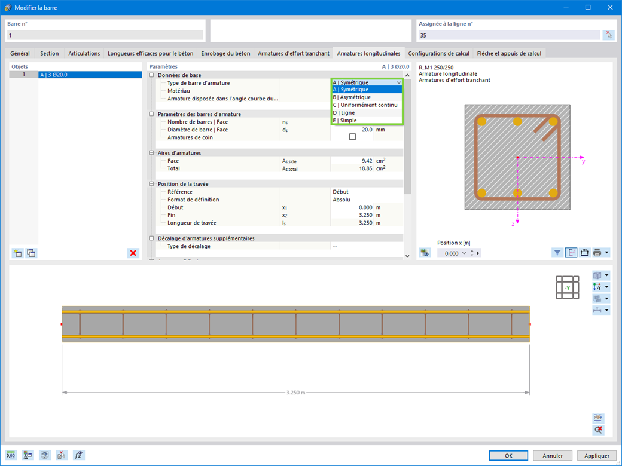The width and height of the screenshot is (622, 466).
Task: Open the 3D cube view dropdown arrow
Action: 607,275
